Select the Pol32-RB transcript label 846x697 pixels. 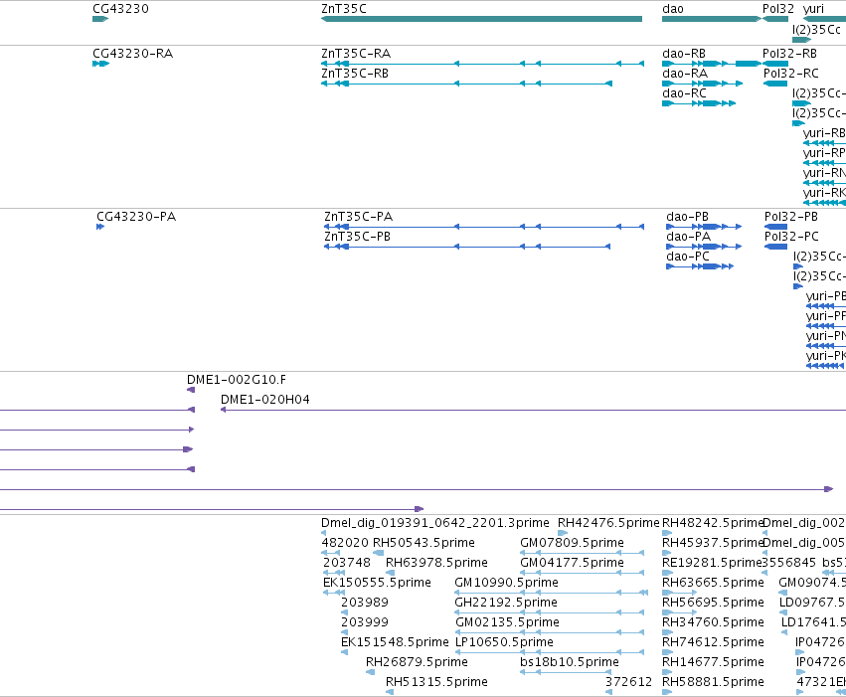(789, 54)
